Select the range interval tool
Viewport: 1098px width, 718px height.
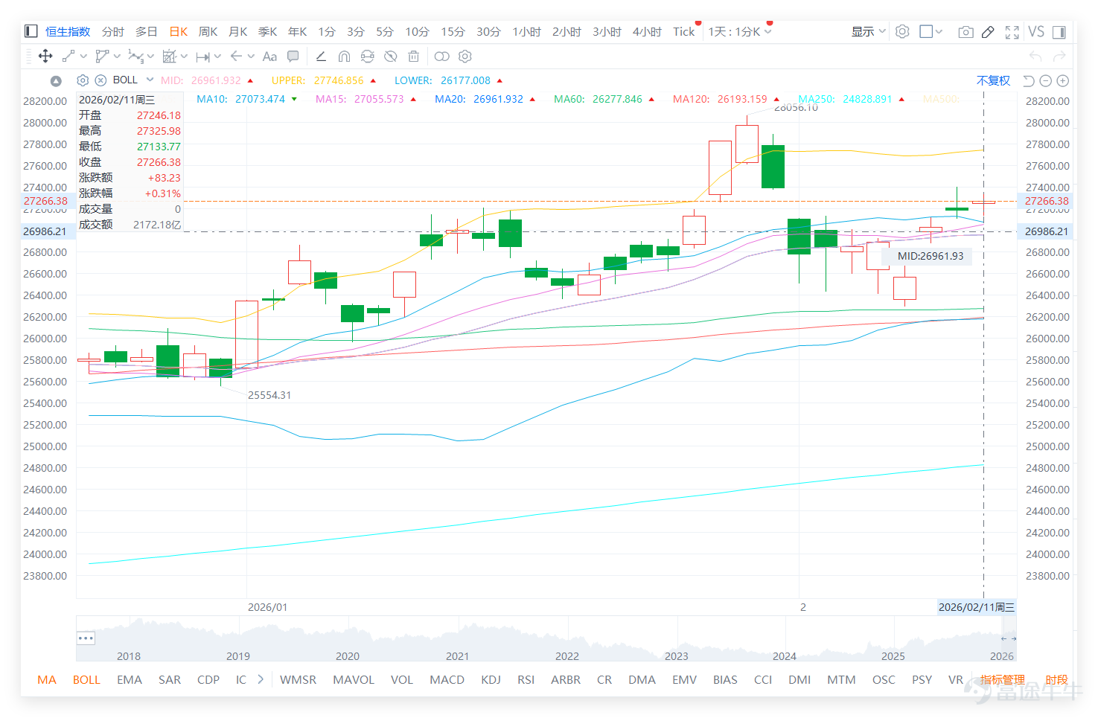202,57
